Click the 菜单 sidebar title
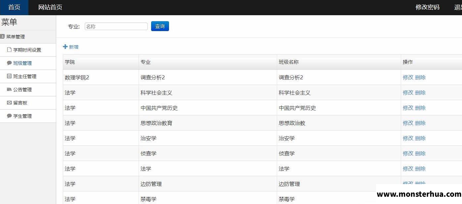Screen dimensions: 462x204 [9, 22]
